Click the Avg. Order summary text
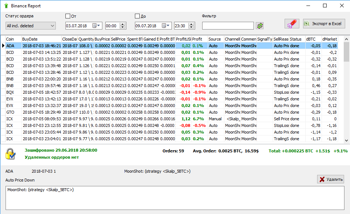Viewport: 350px width, 214px height. (x=226, y=151)
